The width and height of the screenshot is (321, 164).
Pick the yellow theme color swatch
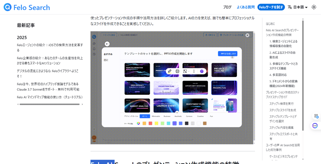tap(157, 123)
